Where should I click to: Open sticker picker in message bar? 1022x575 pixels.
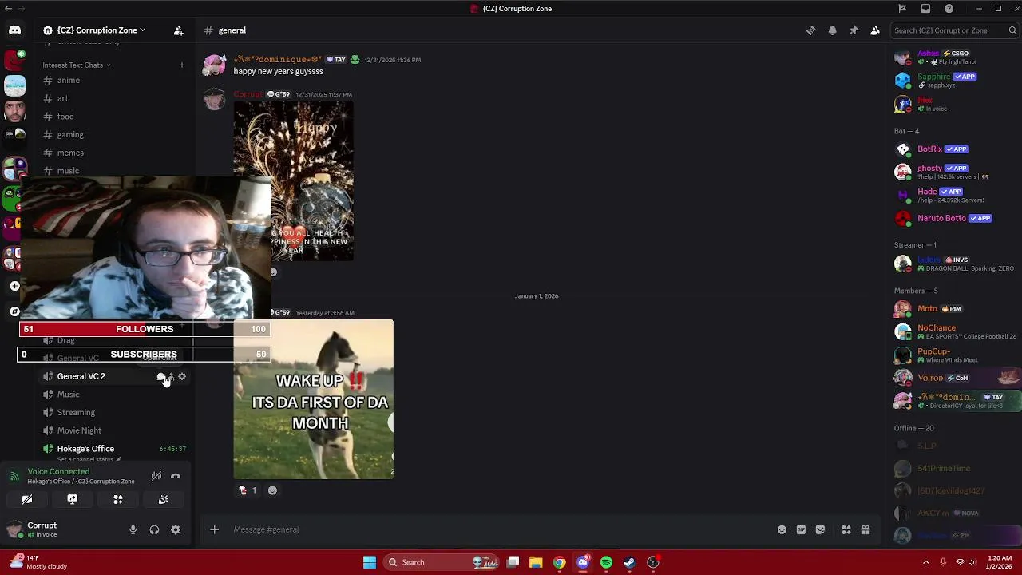(820, 529)
